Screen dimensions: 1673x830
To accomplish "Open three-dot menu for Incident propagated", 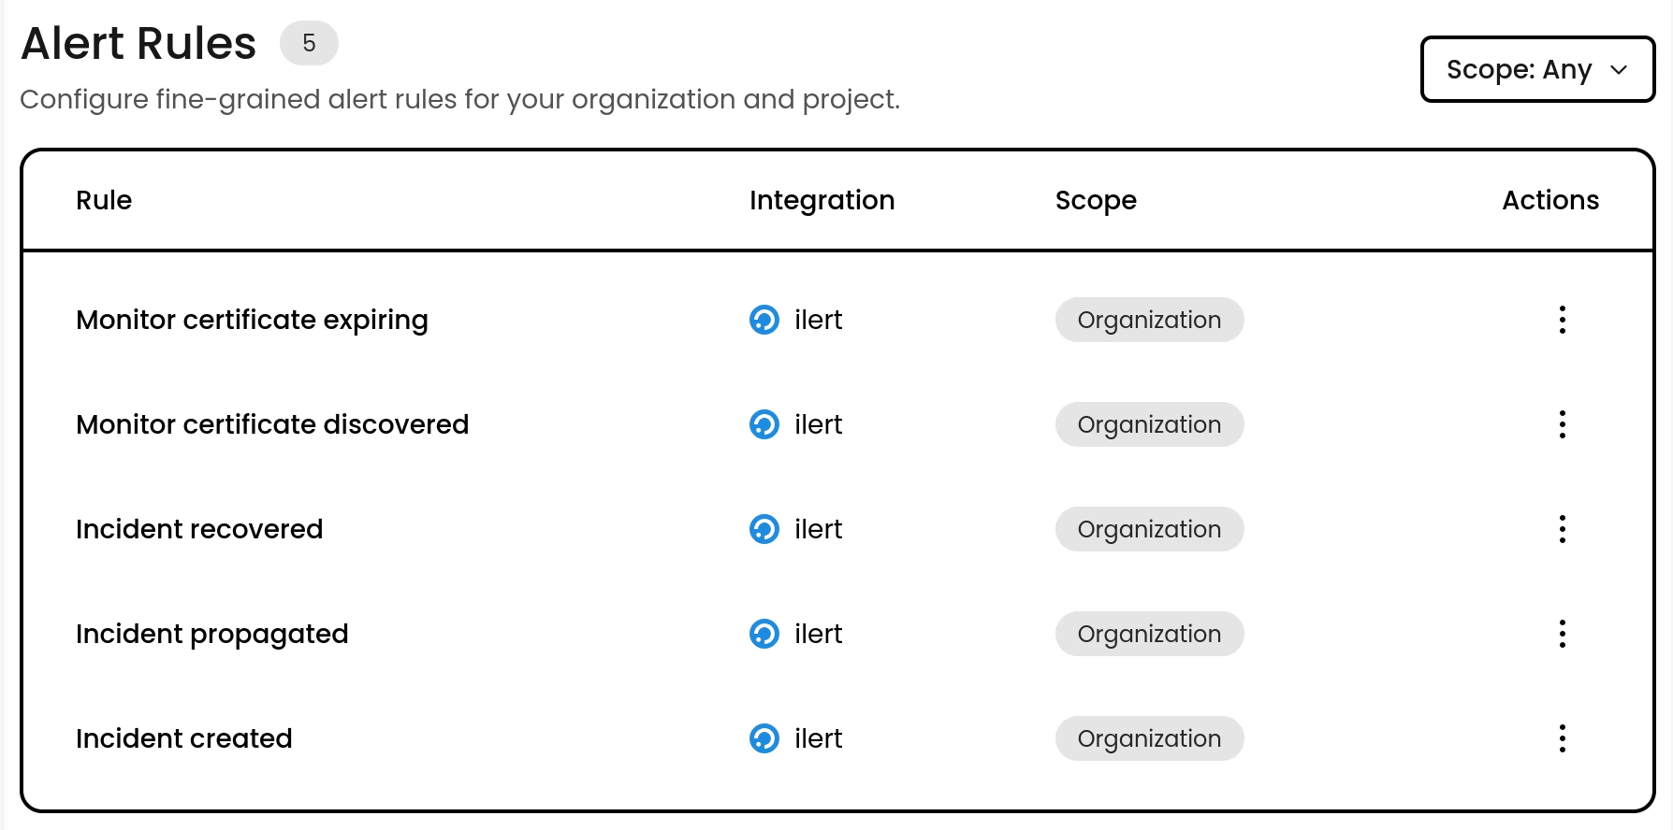I will point(1562,634).
